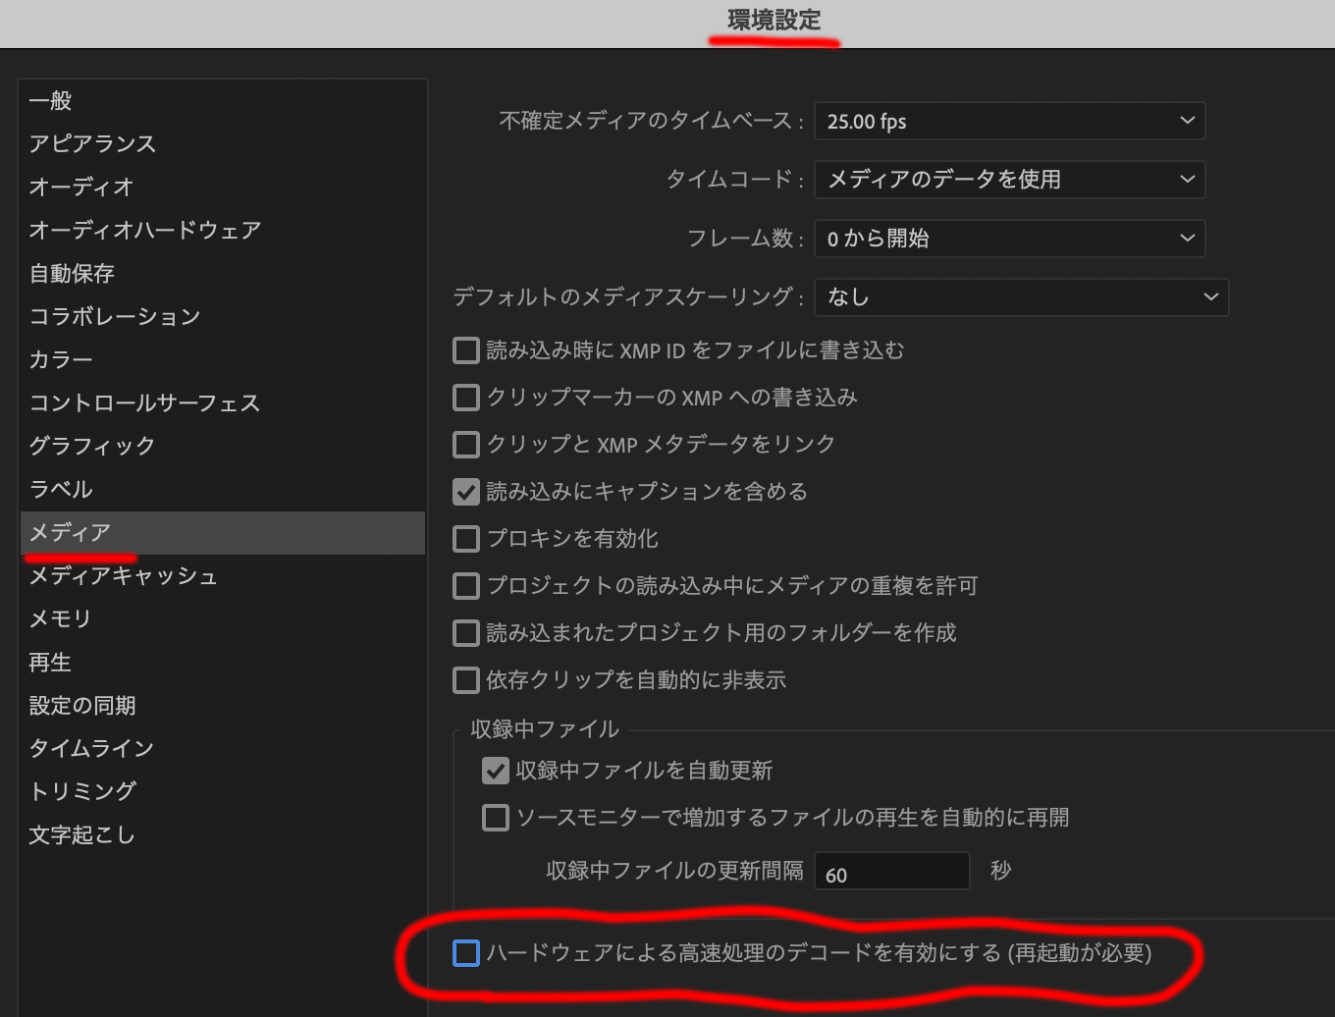Open the 再生 preferences category
The image size is (1335, 1017).
[50, 662]
